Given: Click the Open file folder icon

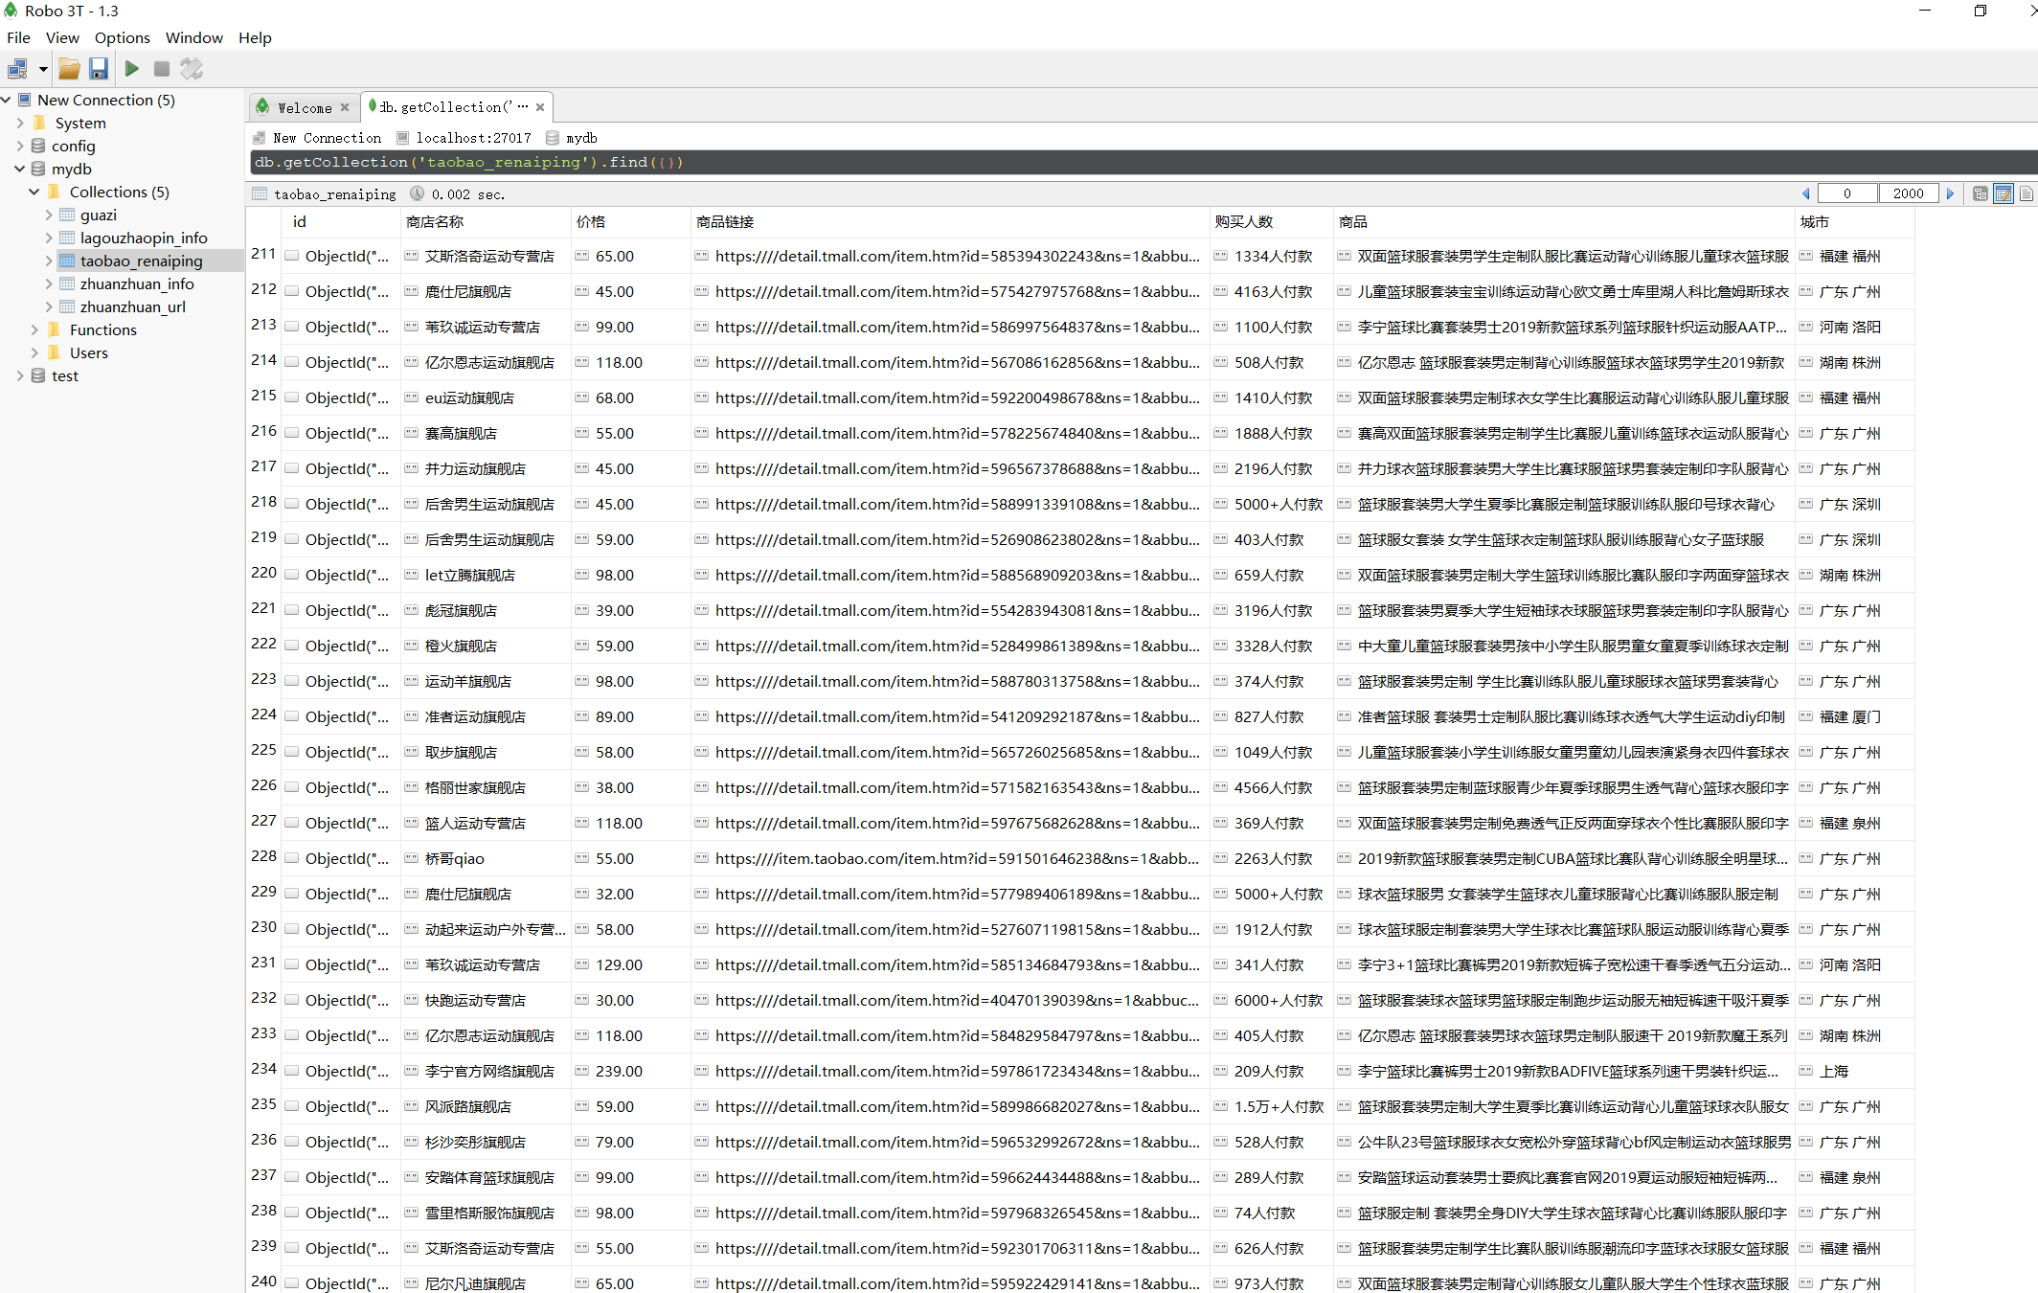Looking at the screenshot, I should (x=69, y=69).
